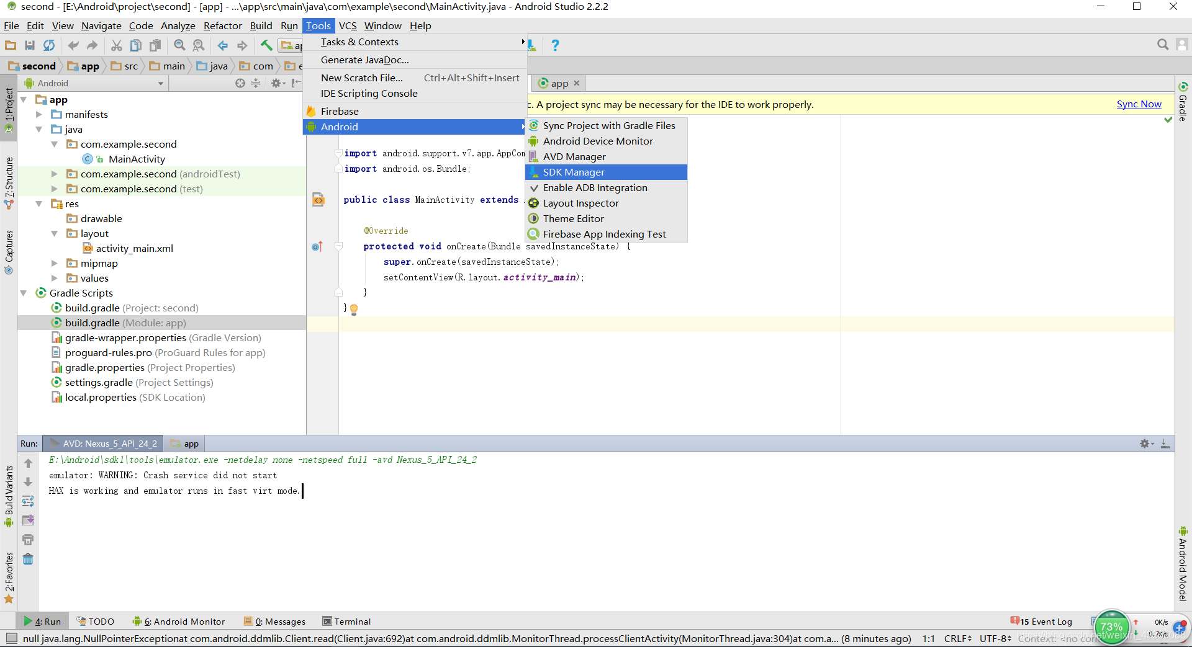Click the Back navigation arrow

[x=223, y=45]
